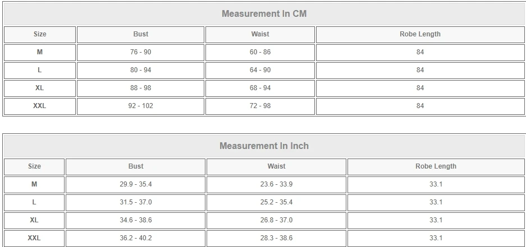
Task: Select the 60 - 86 waist cell
Action: 260,52
